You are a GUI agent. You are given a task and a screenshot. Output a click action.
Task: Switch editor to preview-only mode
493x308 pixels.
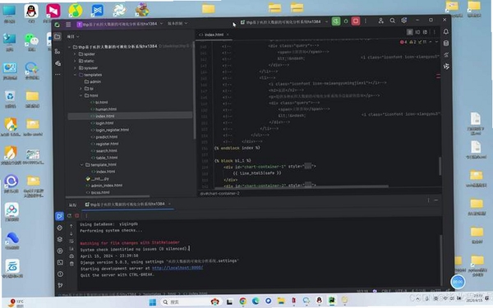click(425, 32)
